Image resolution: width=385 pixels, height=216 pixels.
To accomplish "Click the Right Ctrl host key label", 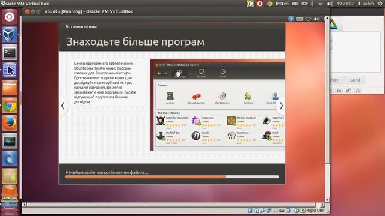I will (315, 211).
